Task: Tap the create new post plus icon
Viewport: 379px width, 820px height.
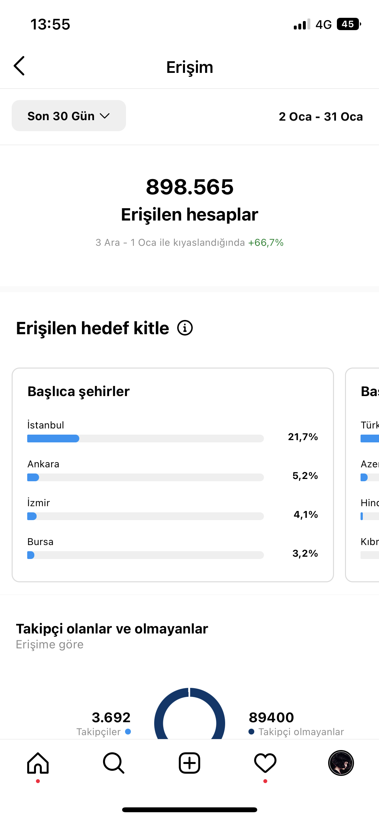Action: [189, 763]
